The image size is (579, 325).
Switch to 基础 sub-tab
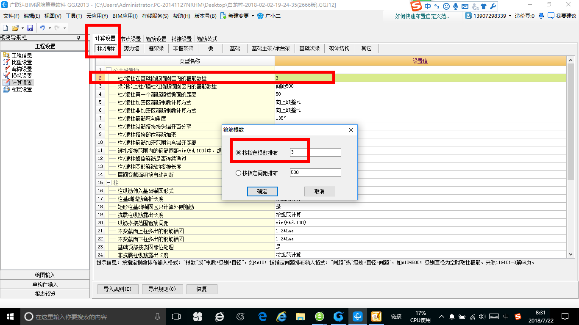tap(235, 48)
